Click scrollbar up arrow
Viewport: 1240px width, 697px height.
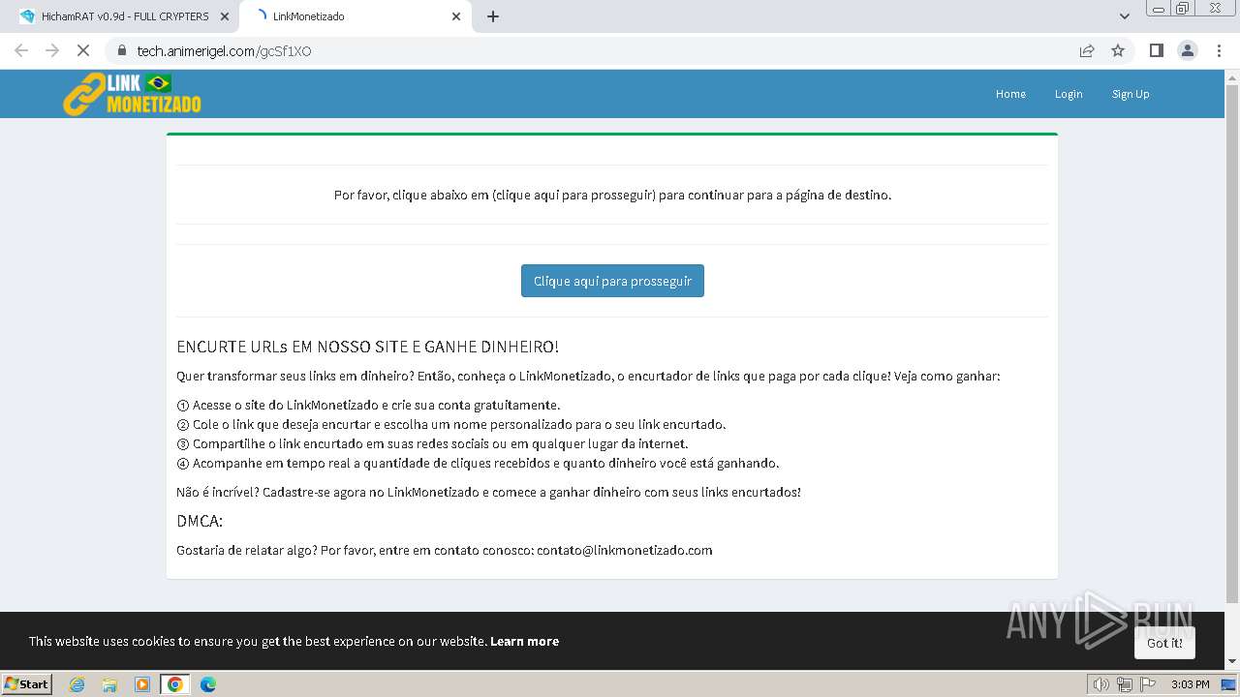[1232, 76]
